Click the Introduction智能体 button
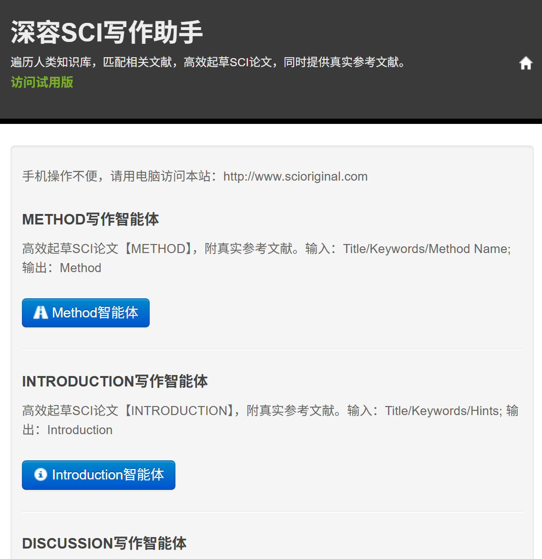The width and height of the screenshot is (542, 559). 98,475
